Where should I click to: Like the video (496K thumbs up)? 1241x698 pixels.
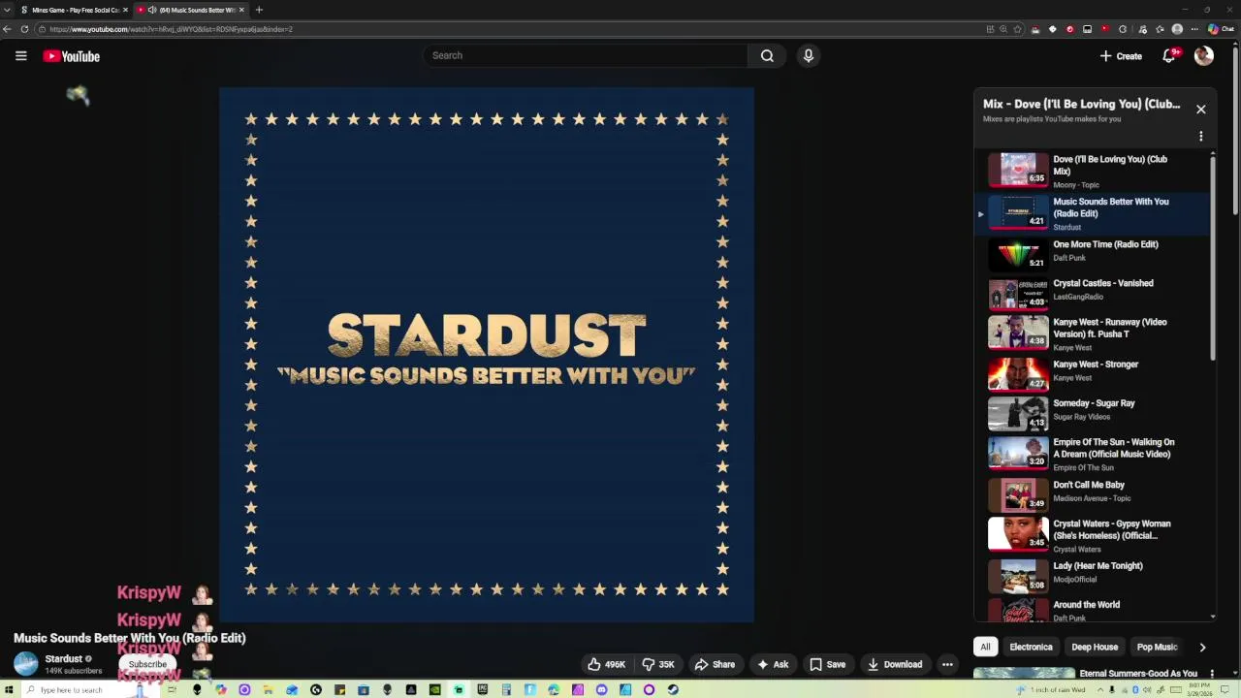[606, 664]
